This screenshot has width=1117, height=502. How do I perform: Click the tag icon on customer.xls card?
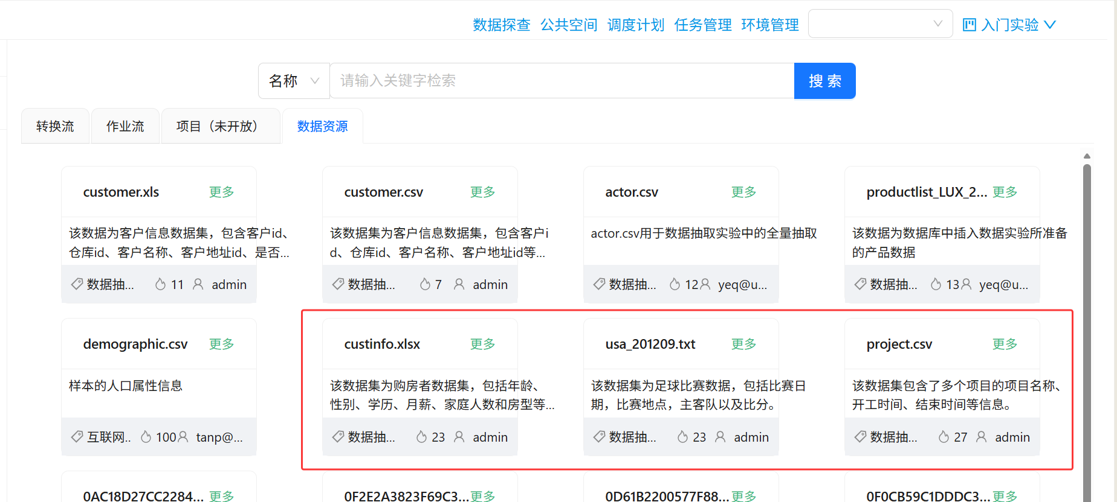[x=77, y=284]
